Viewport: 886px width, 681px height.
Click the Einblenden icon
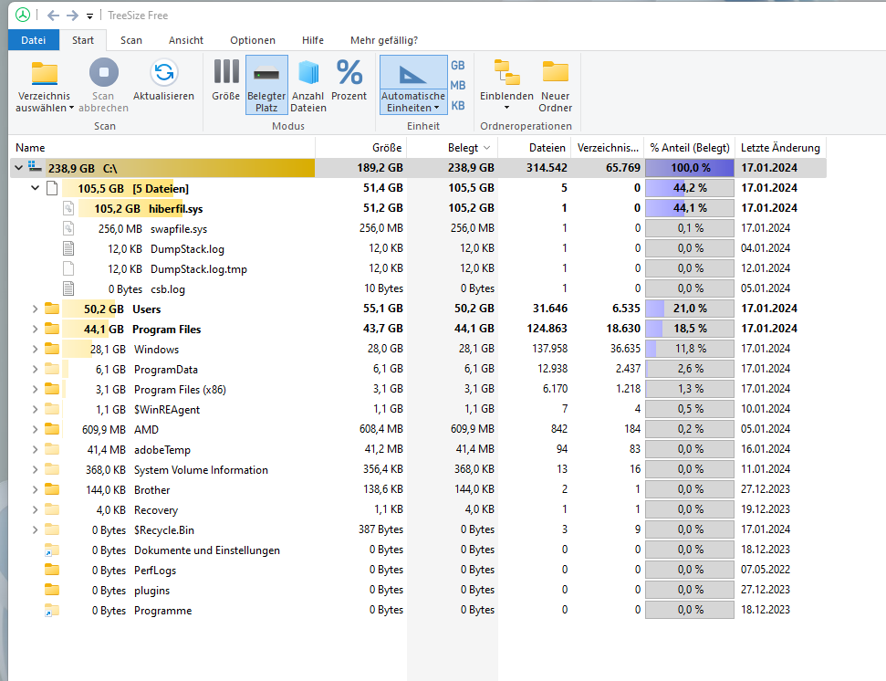506,72
